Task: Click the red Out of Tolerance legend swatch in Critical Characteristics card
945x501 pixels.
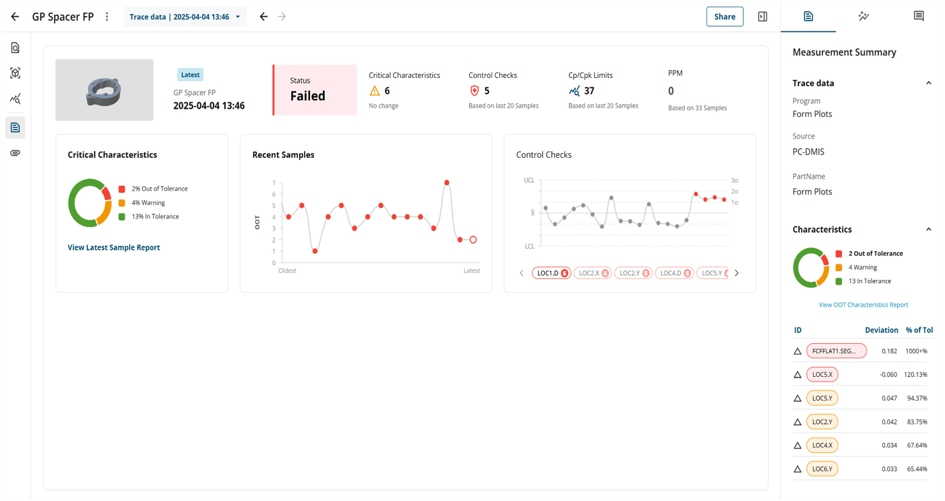Action: (x=121, y=189)
